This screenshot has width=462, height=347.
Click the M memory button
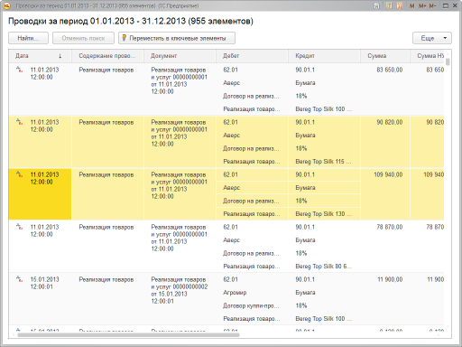[412, 5]
